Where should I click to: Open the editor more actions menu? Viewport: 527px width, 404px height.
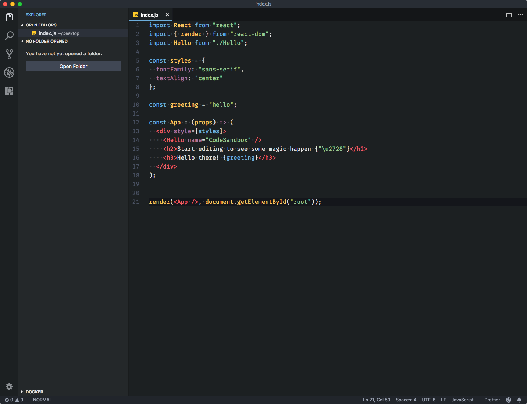[x=520, y=15]
